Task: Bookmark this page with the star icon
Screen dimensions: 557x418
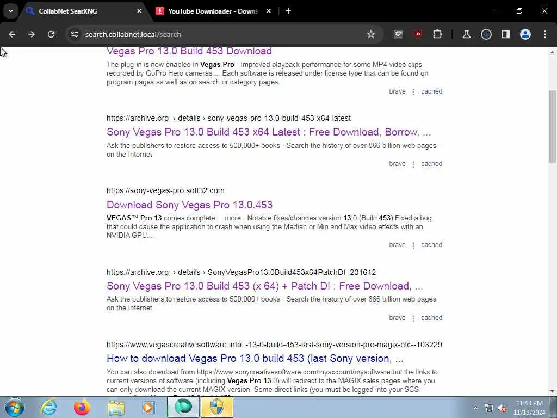Action: 371,34
